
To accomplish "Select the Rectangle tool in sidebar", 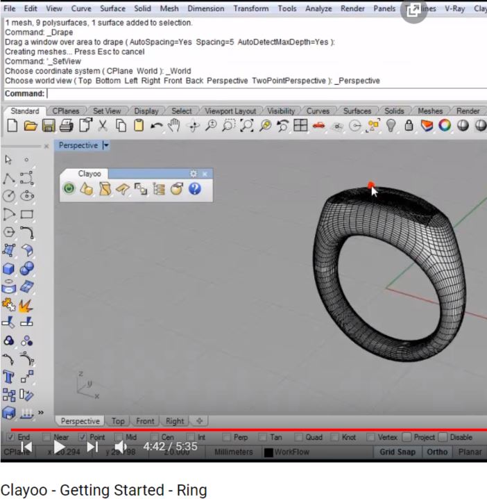I will click(26, 215).
